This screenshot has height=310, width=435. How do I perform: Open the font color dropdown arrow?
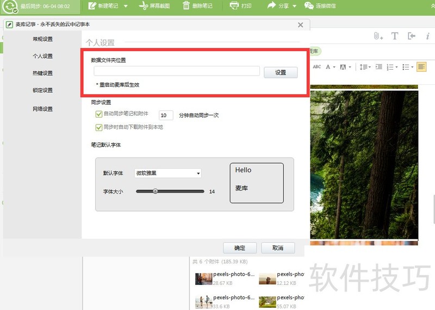pyautogui.click(x=334, y=67)
